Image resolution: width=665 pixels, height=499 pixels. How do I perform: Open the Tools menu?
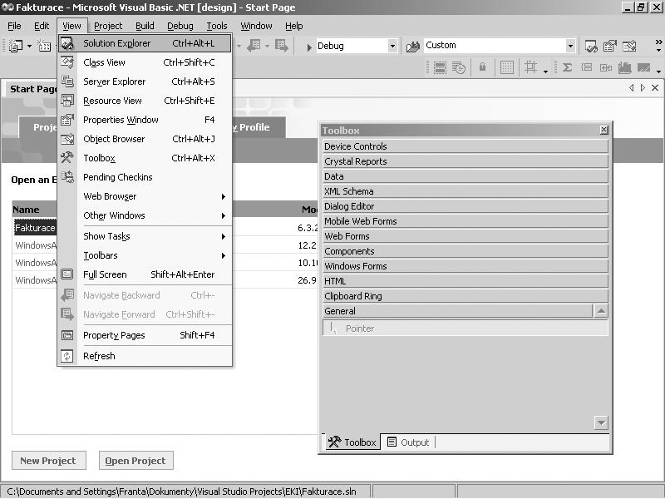click(x=217, y=26)
